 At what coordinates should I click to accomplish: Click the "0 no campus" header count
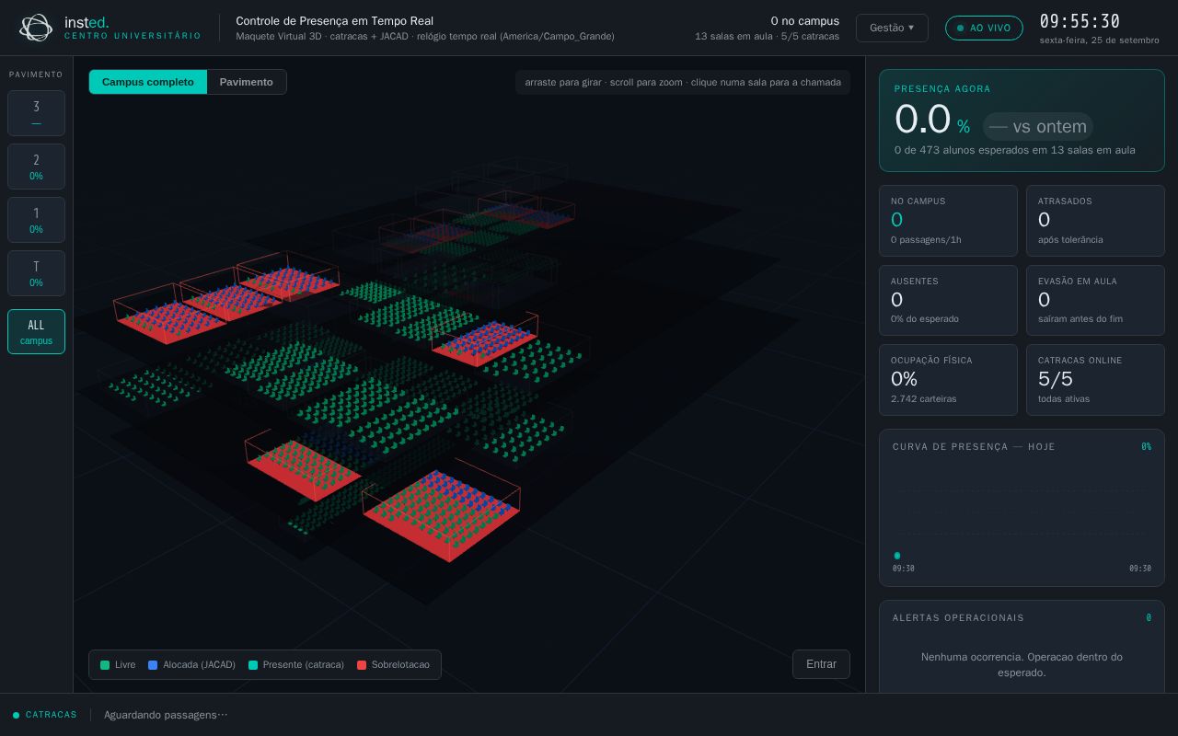pos(805,20)
